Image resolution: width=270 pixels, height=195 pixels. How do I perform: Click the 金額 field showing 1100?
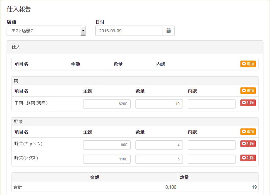click(x=107, y=159)
